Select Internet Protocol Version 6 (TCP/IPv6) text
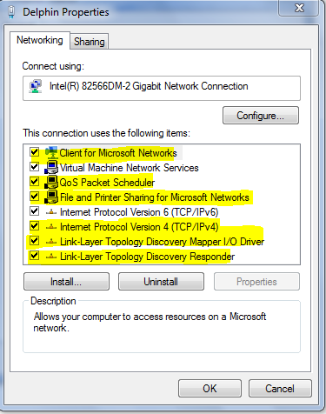The height and width of the screenshot is (414, 326). tap(139, 212)
